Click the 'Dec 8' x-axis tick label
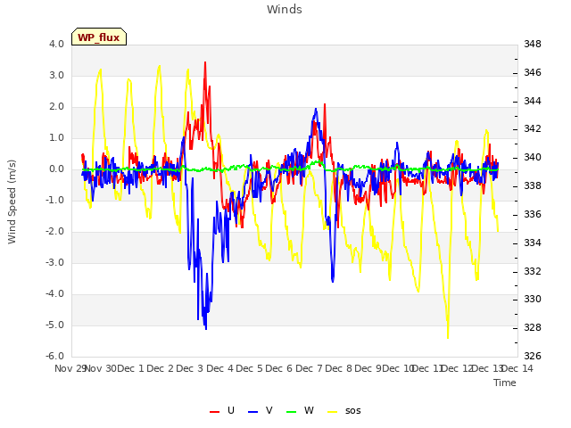 click(339, 368)
